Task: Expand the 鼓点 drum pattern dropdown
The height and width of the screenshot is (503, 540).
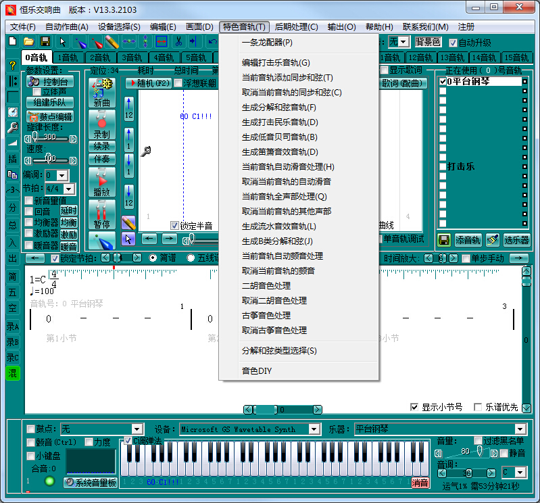Action: 137,429
